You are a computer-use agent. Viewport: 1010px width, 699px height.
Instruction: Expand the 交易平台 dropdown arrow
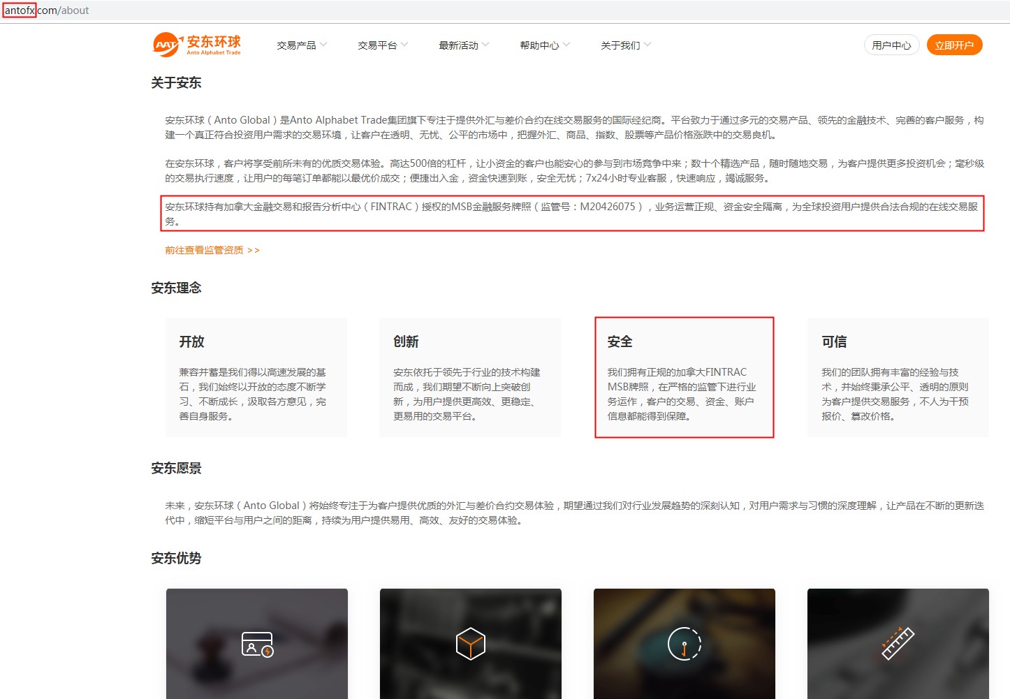(x=404, y=45)
